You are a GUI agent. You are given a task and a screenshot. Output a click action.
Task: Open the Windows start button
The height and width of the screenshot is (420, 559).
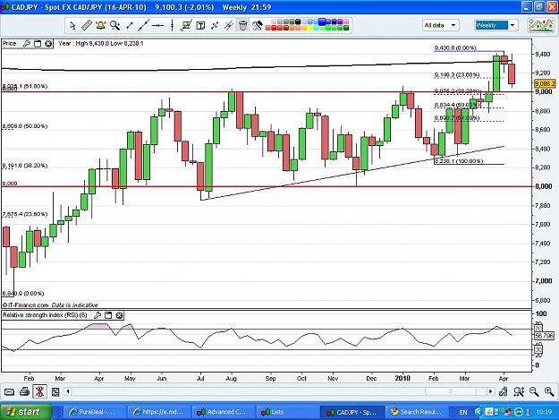click(x=26, y=412)
